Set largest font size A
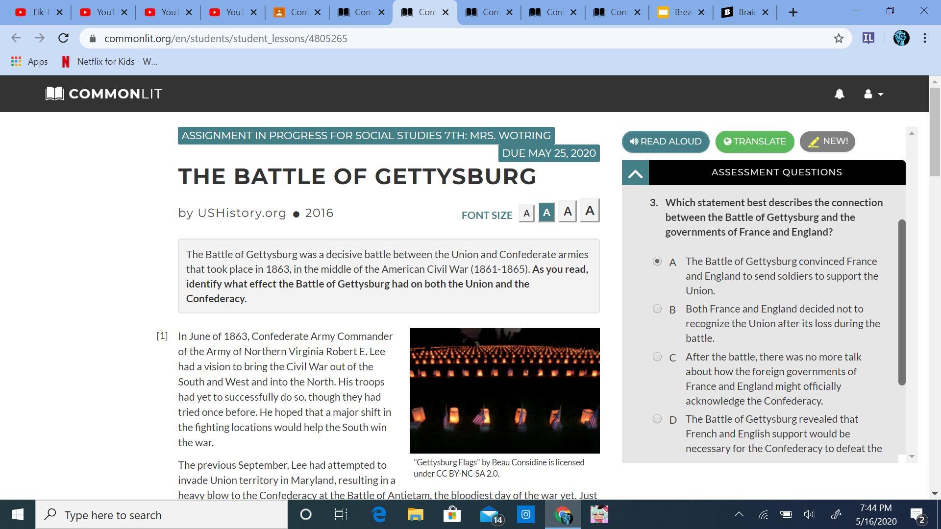This screenshot has height=529, width=941. coord(590,211)
